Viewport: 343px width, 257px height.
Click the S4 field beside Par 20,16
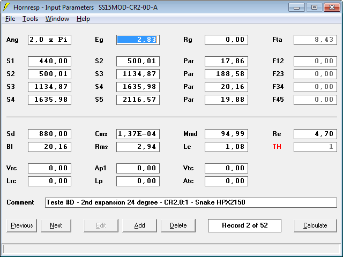(x=138, y=87)
